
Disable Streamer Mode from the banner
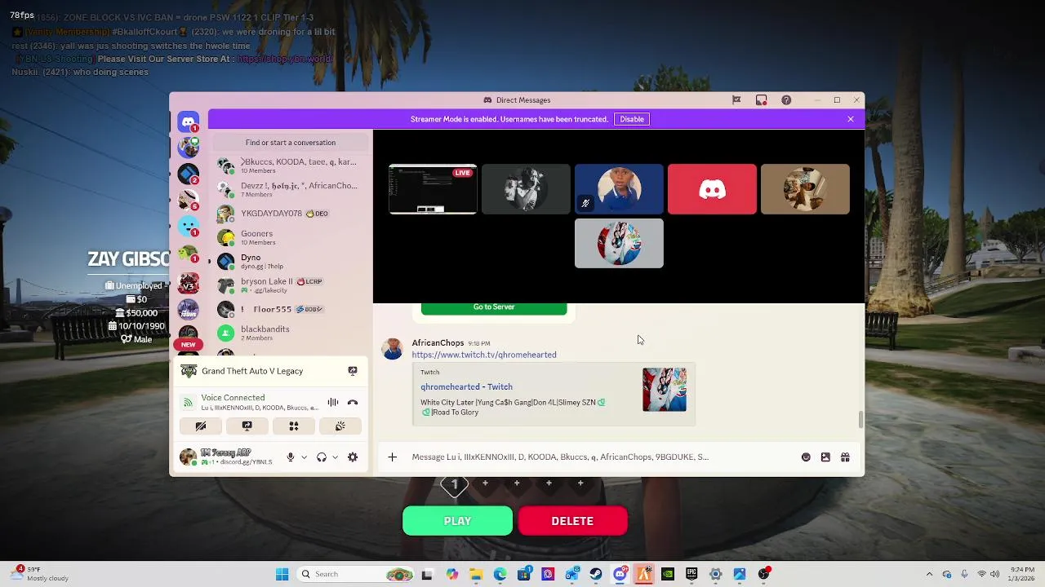632,119
